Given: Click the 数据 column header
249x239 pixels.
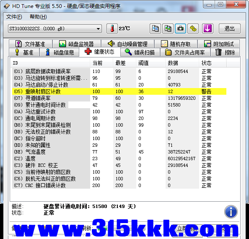Looking at the screenshot, I should coord(182,63).
